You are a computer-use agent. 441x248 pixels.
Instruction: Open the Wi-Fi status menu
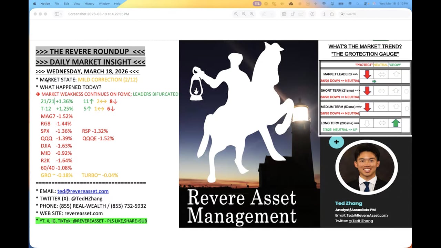(x=350, y=3)
